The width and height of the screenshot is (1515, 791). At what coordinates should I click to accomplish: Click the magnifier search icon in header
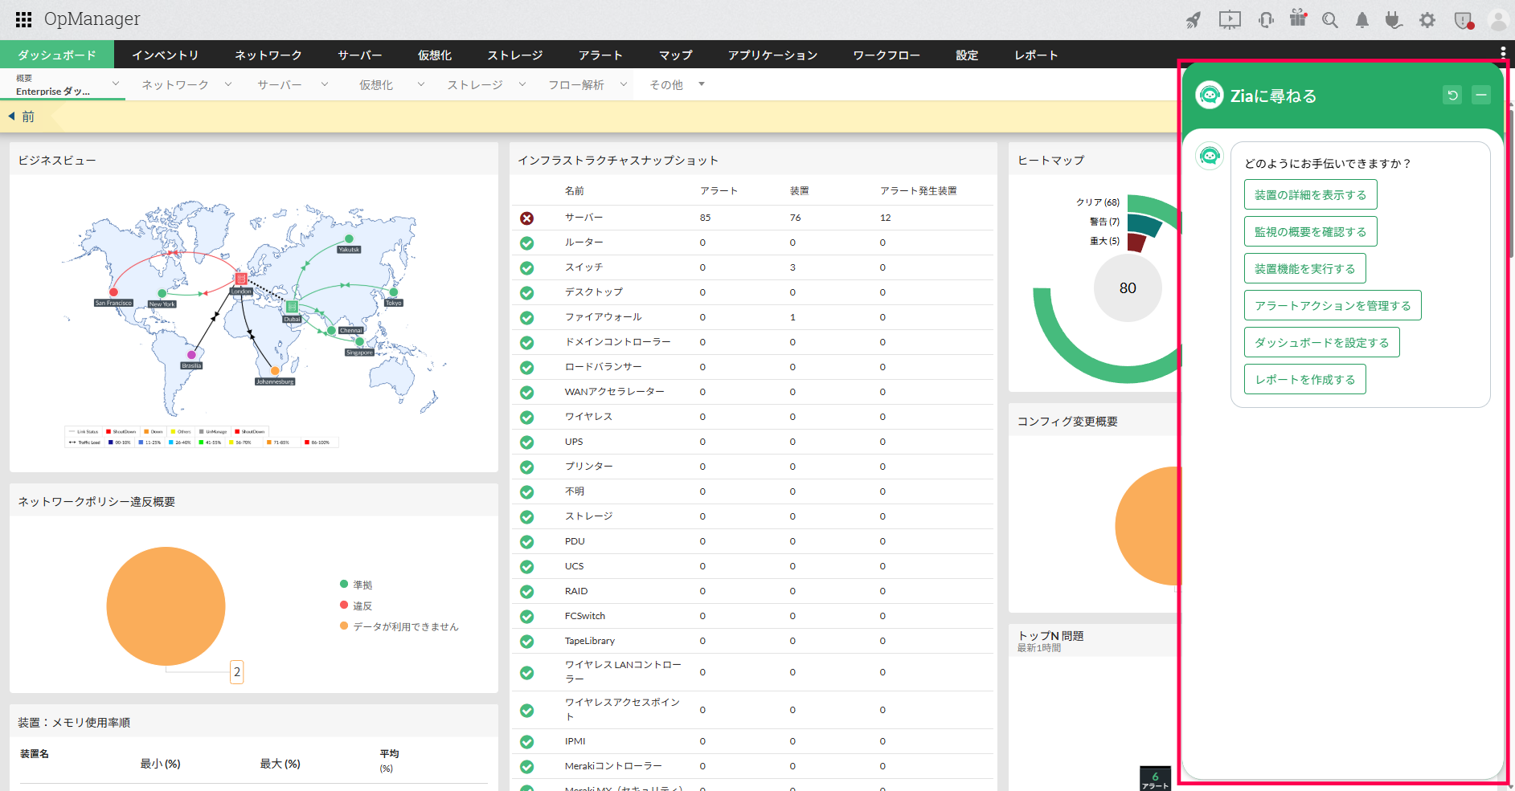tap(1330, 20)
